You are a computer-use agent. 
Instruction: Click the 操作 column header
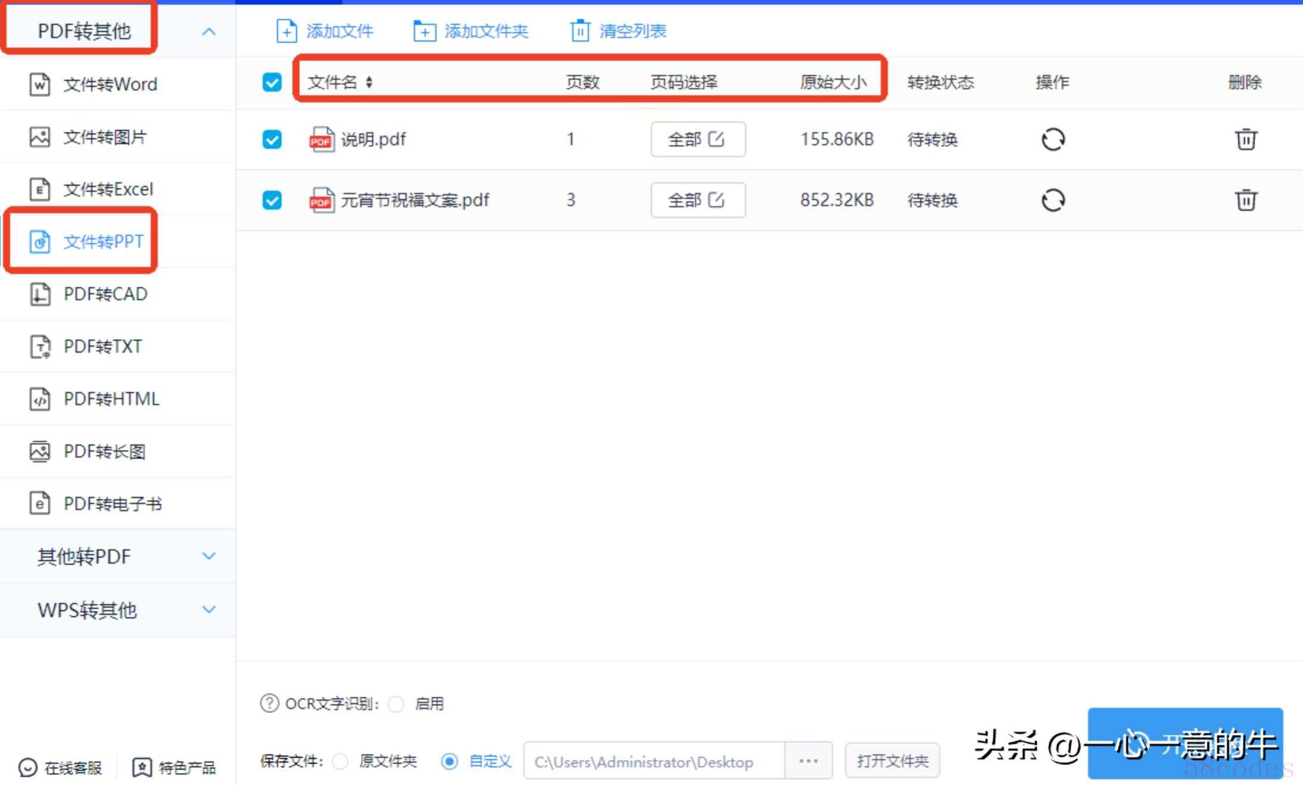click(1052, 82)
